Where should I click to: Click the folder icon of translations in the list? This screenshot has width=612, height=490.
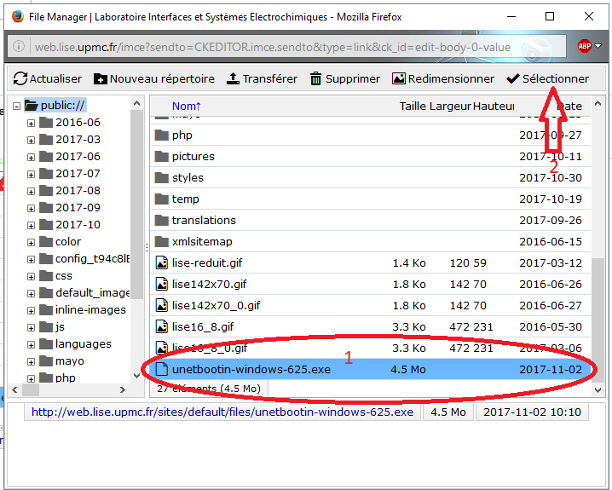(162, 221)
